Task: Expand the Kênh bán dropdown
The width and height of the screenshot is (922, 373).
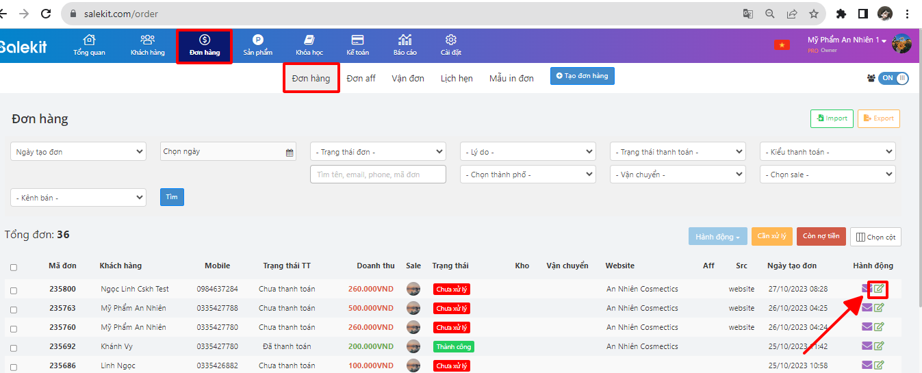Action: click(79, 198)
